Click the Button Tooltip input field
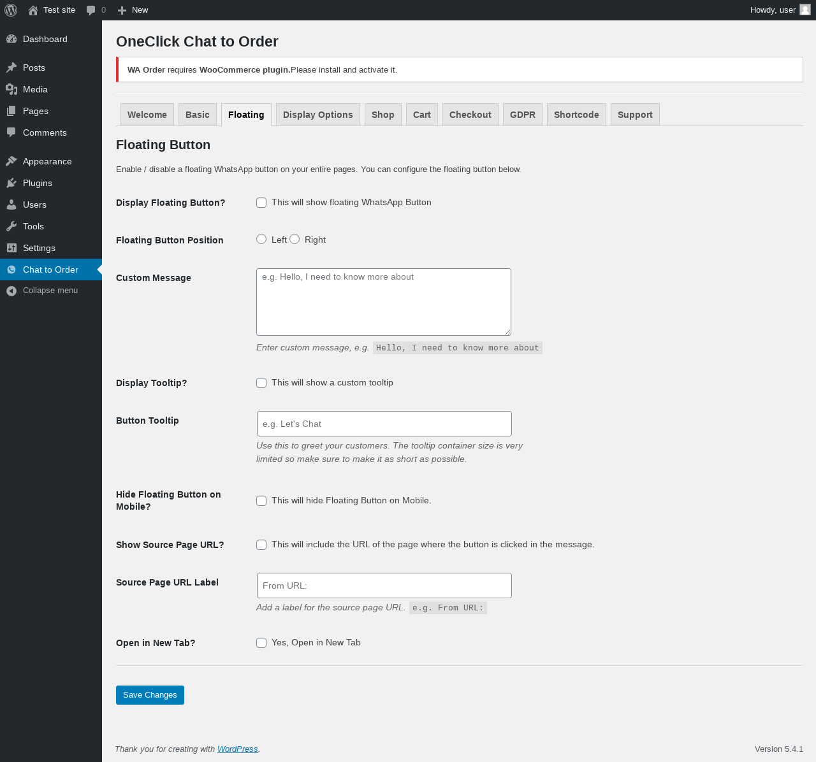816x762 pixels. [x=384, y=424]
